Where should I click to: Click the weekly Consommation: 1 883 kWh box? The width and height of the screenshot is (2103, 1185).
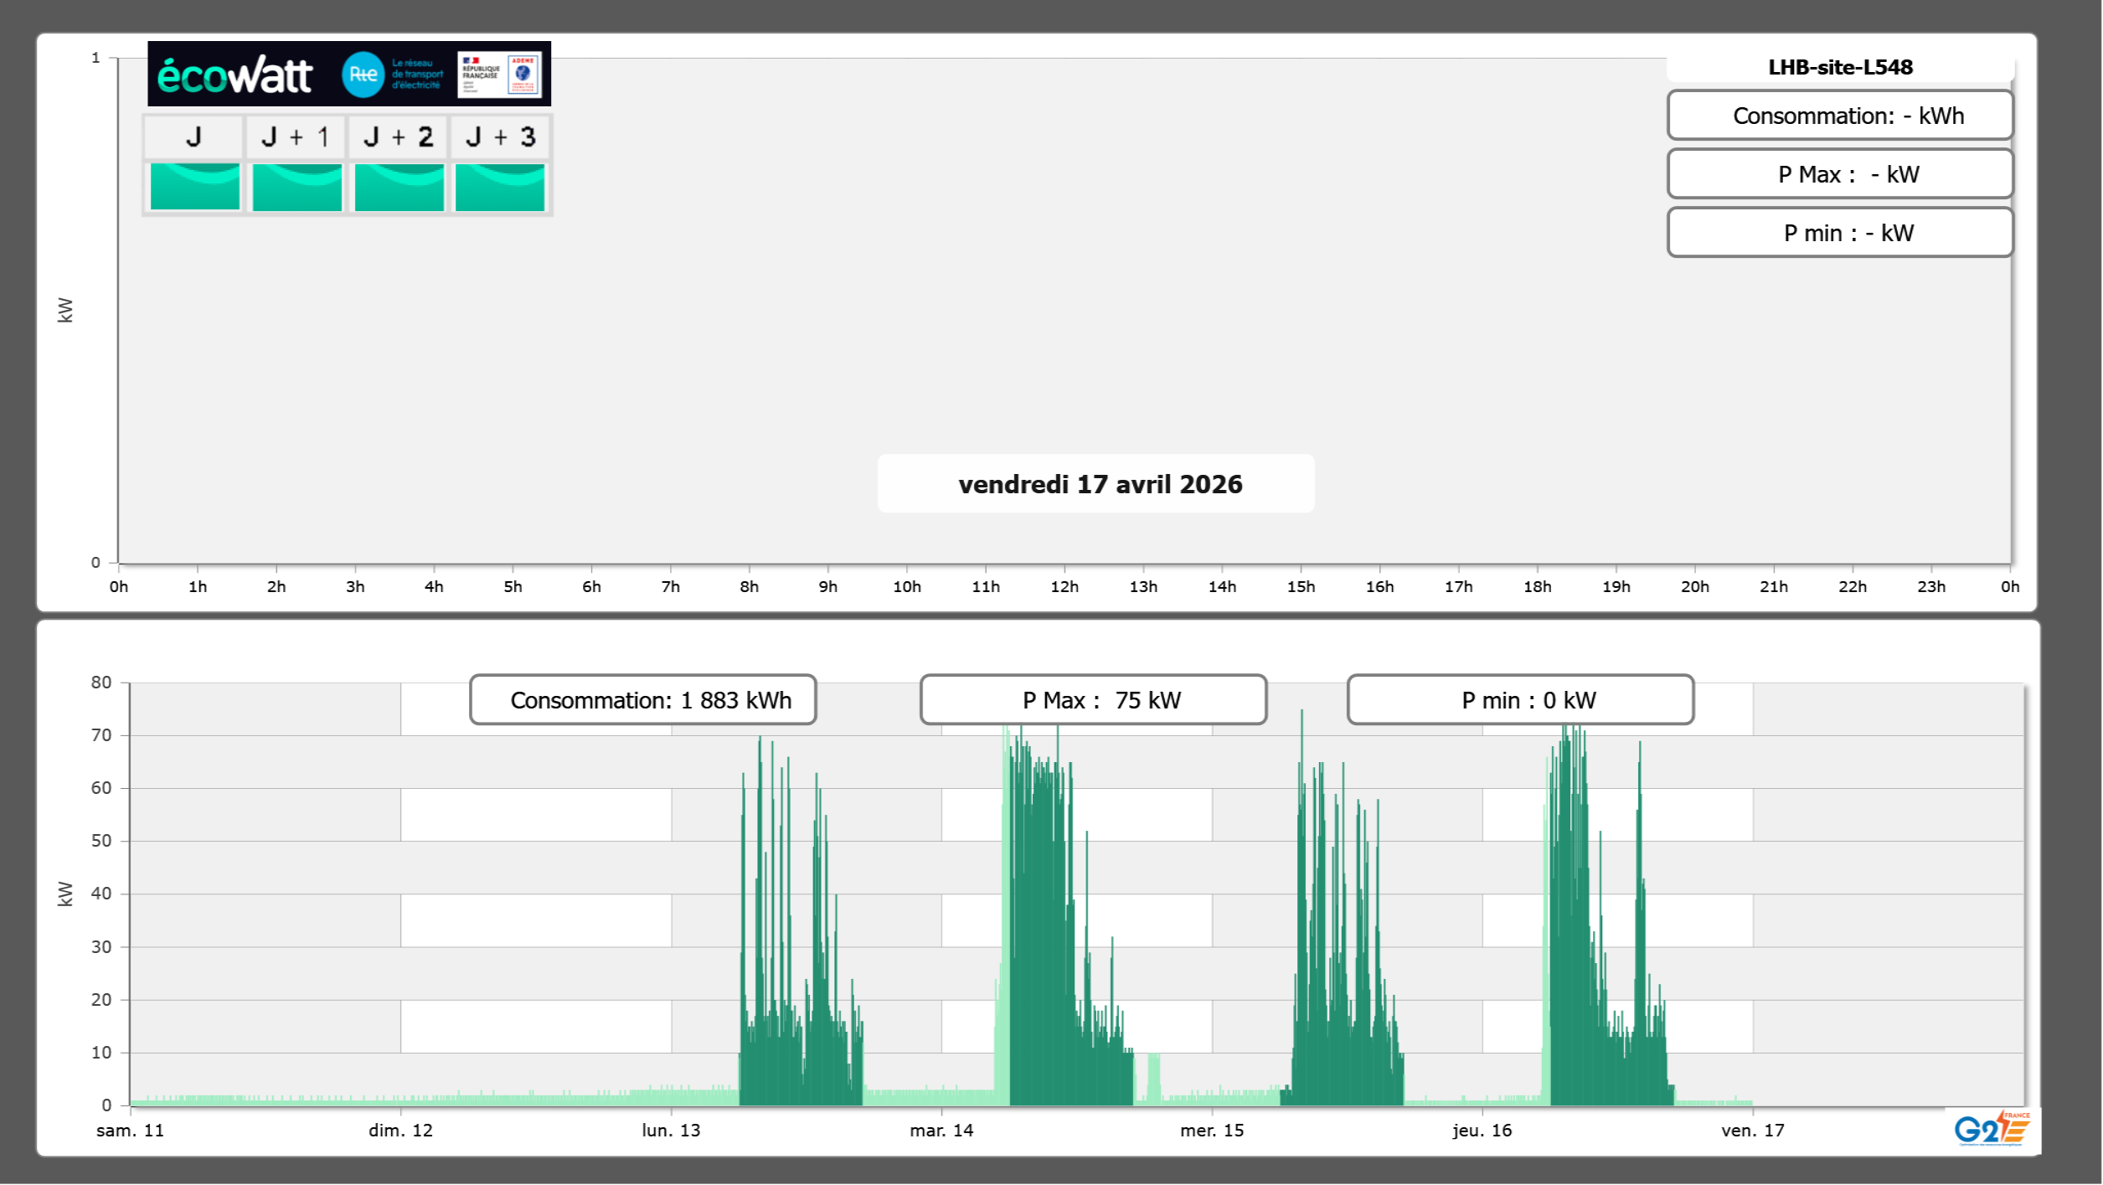click(x=642, y=700)
